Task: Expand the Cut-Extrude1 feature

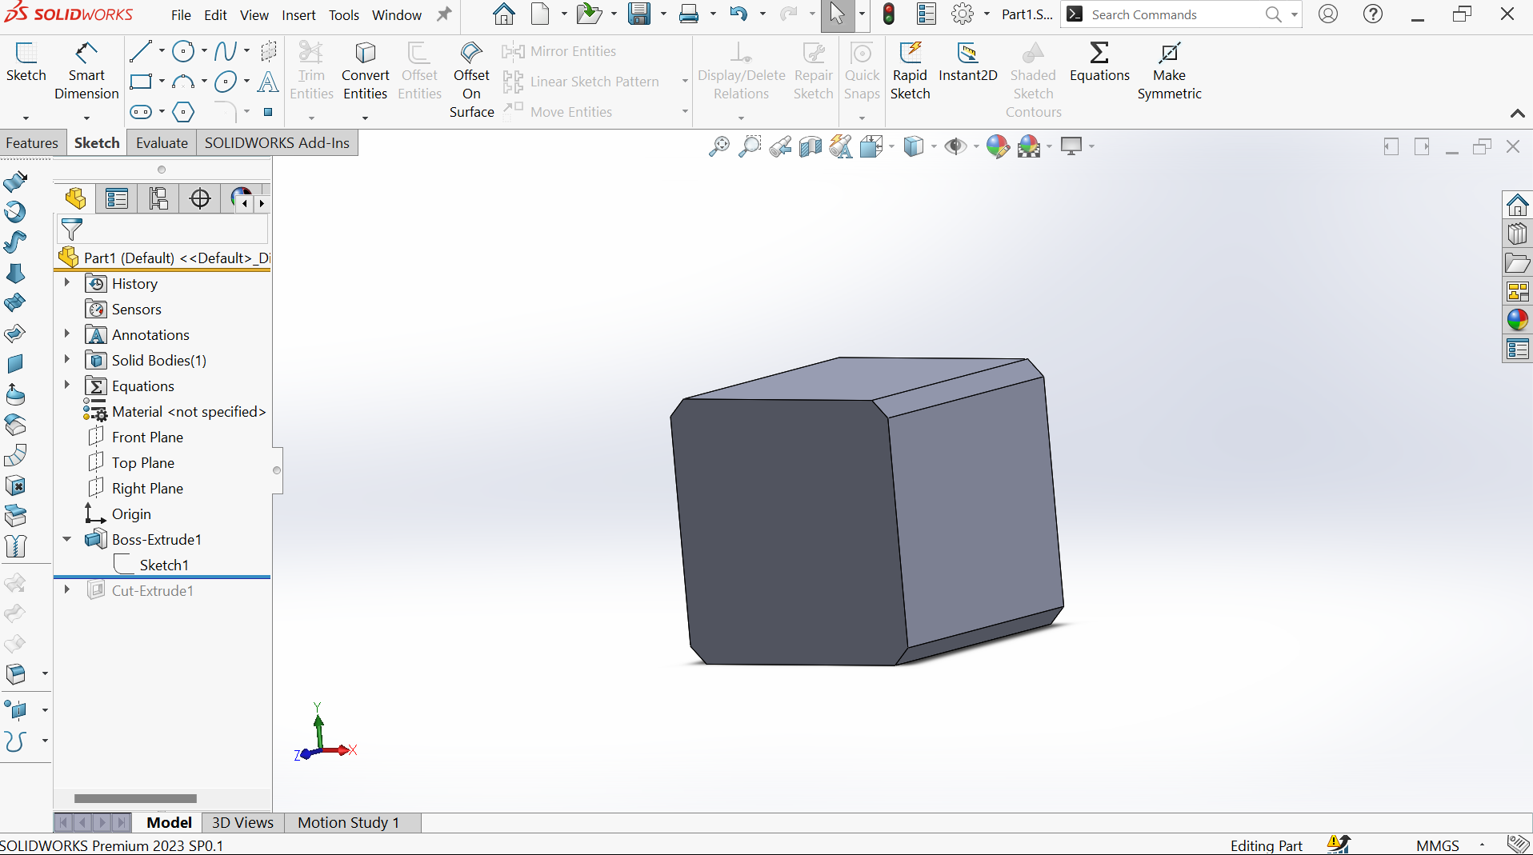Action: coord(67,590)
